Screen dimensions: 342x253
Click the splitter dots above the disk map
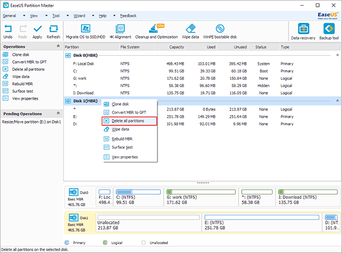pos(203,183)
